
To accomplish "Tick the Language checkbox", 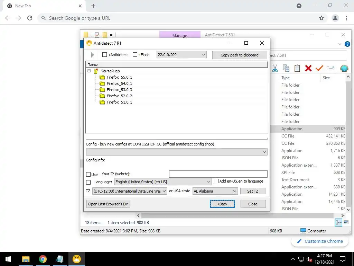I will pyautogui.click(x=88, y=182).
